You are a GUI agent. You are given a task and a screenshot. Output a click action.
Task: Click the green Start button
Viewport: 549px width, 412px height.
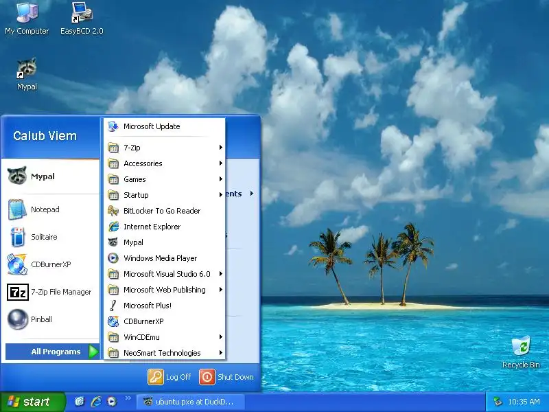click(x=33, y=402)
